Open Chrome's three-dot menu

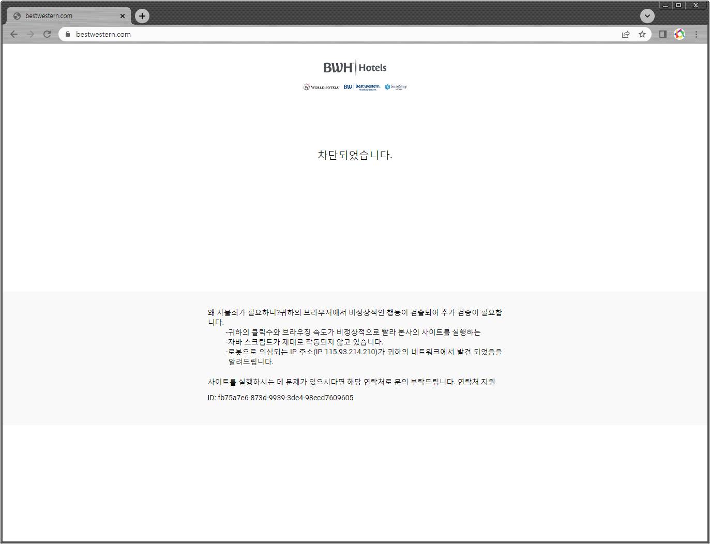[x=697, y=34]
